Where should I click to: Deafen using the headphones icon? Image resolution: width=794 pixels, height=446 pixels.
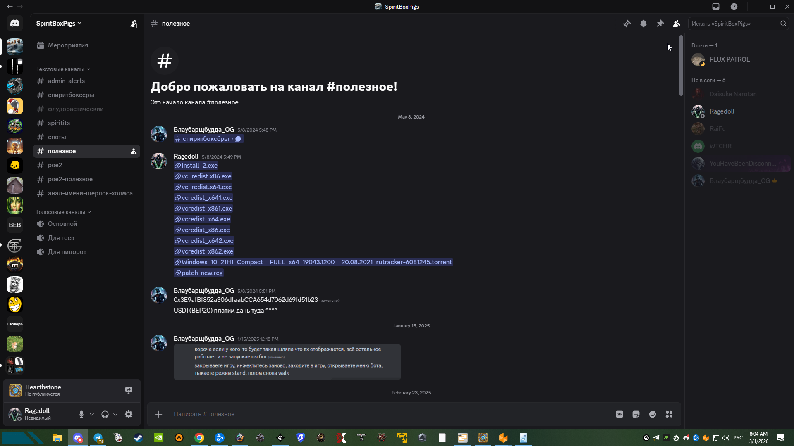click(105, 414)
